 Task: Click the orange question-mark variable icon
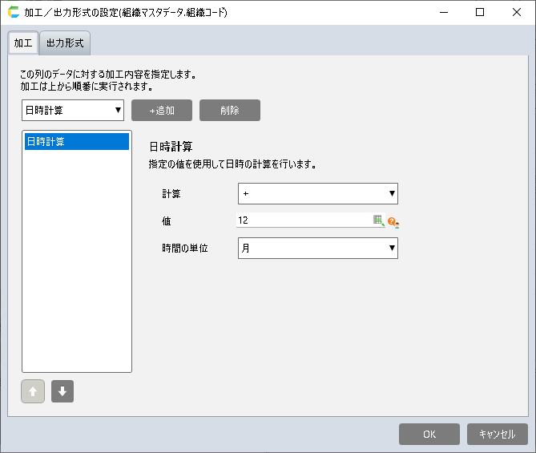(393, 221)
